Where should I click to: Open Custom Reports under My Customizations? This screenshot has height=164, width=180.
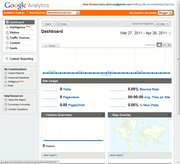click(x=16, y=73)
